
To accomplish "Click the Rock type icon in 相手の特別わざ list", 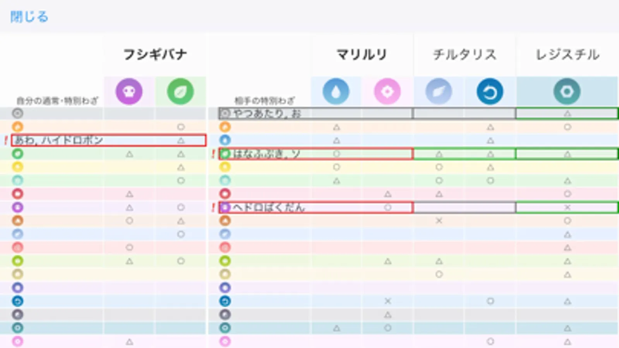I will 225,274.
